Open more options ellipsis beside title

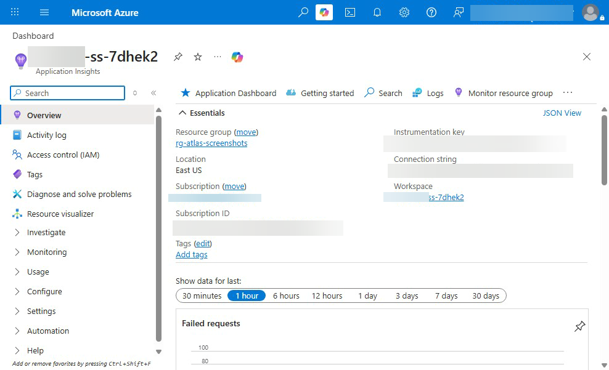[x=218, y=57]
